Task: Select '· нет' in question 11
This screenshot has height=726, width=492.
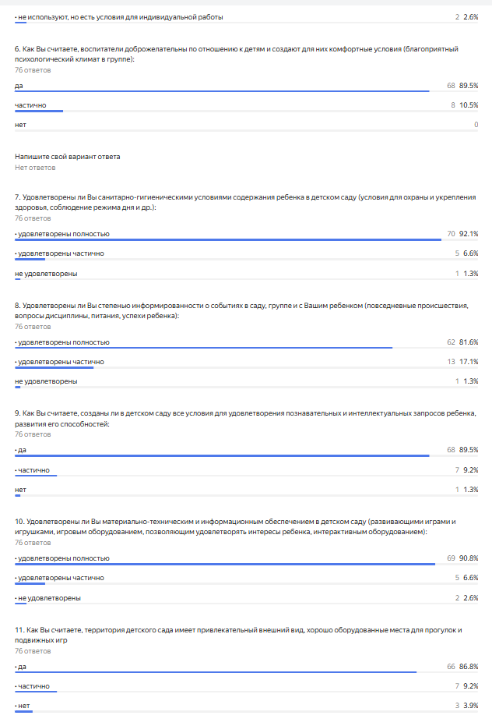Action: pos(23,706)
